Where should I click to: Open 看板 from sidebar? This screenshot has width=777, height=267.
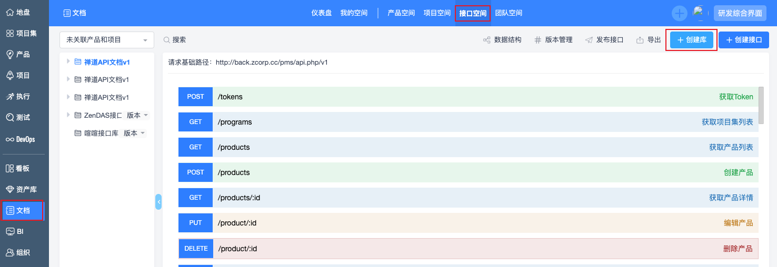[18, 169]
